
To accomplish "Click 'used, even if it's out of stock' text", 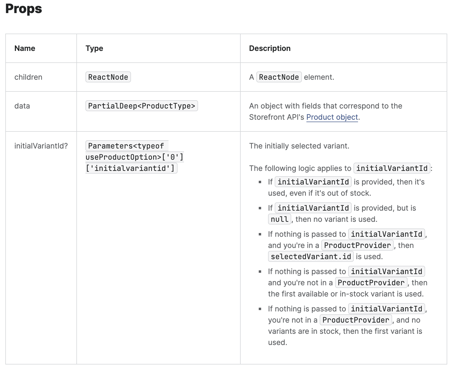I will coord(319,193).
